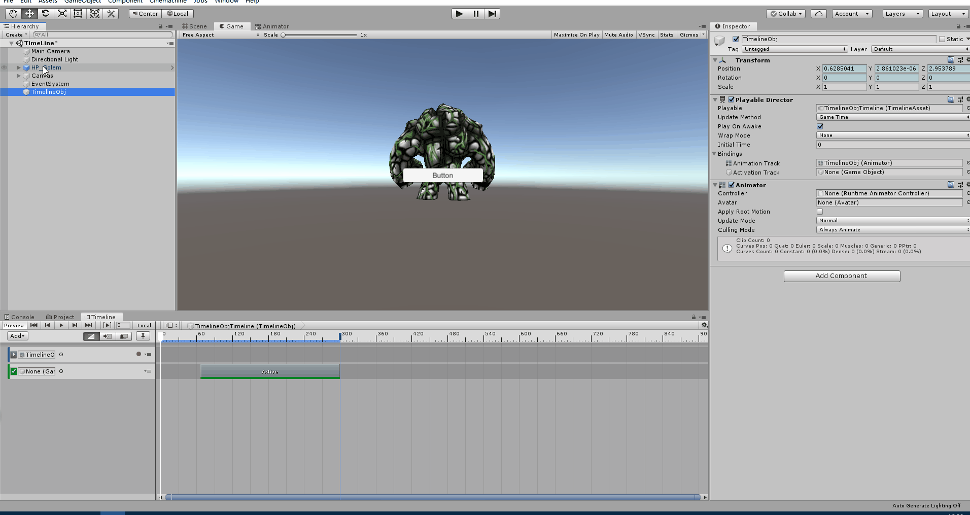Image resolution: width=970 pixels, height=515 pixels.
Task: Open the Account menu
Action: pos(852,14)
